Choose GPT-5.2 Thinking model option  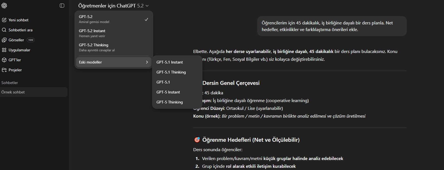point(114,47)
